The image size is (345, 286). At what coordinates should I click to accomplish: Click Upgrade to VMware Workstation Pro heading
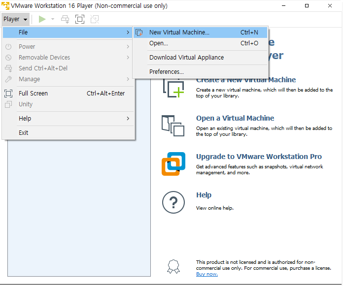point(259,157)
